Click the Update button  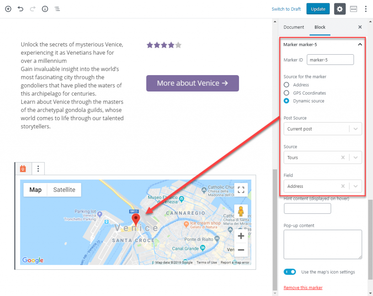click(318, 9)
